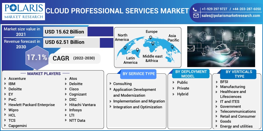The height and width of the screenshot is (131, 263).
Task: Click the Cloud Professional Services Market title
Action: [x=117, y=11]
